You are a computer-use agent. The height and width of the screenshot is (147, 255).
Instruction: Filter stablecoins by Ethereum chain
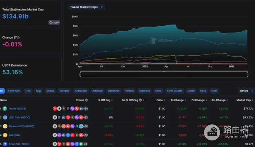(x=14, y=91)
